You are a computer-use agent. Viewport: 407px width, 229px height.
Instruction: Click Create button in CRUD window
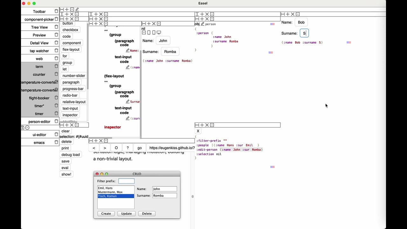106,213
